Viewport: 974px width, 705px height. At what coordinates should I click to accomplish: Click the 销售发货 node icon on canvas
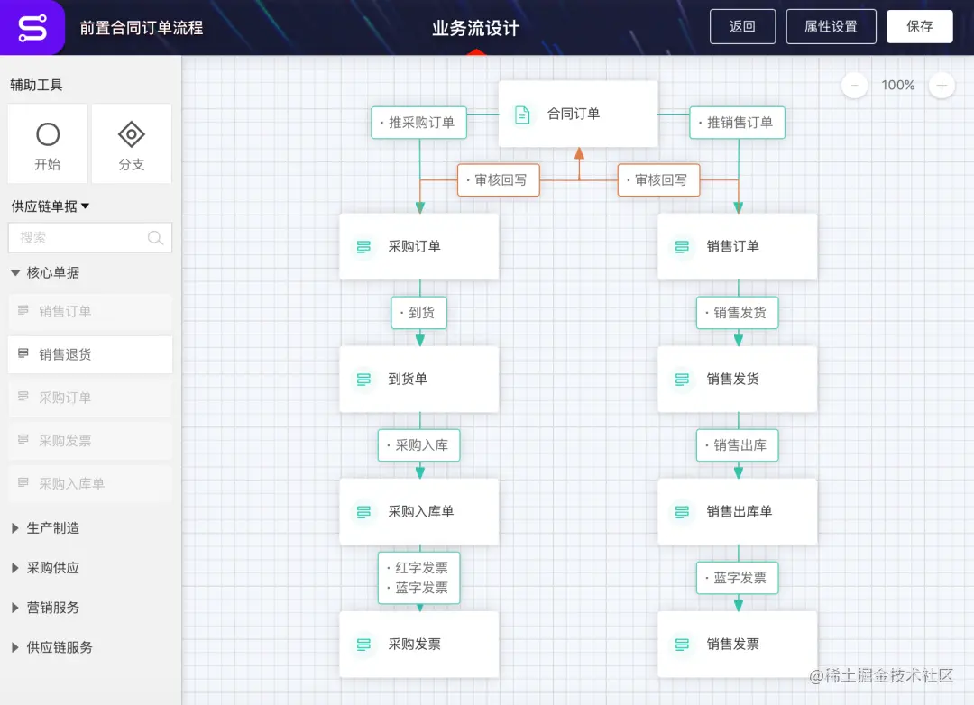pyautogui.click(x=681, y=379)
